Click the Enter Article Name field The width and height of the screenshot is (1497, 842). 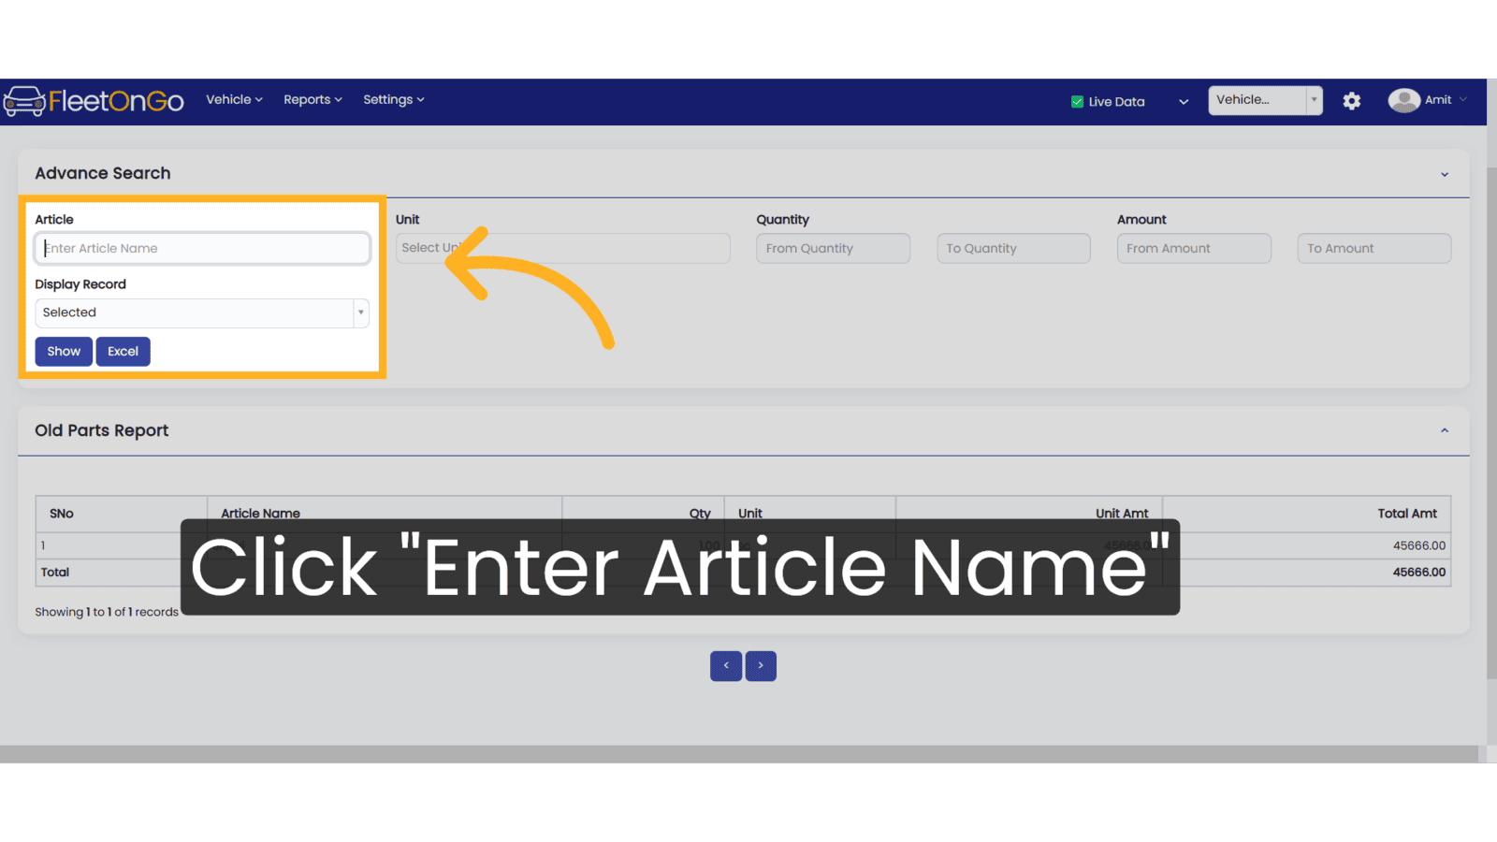tap(202, 248)
